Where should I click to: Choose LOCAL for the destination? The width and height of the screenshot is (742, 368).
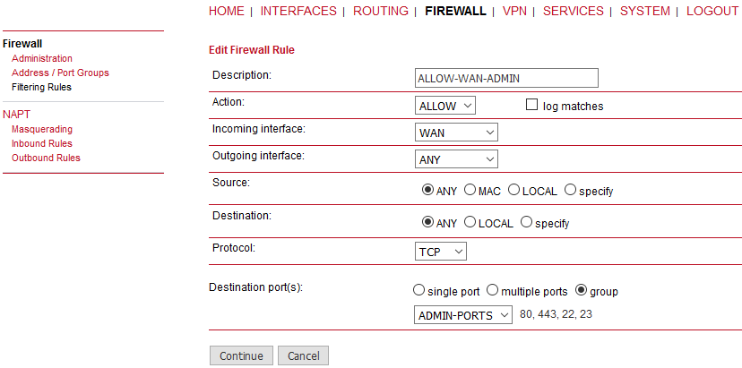tap(470, 222)
